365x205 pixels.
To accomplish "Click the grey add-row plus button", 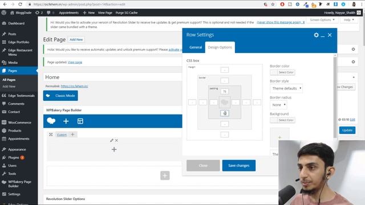I will (x=165, y=175).
